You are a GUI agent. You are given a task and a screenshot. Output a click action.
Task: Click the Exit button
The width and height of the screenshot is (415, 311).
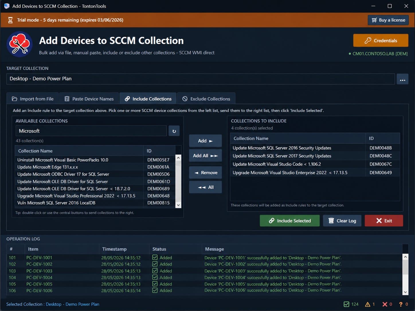click(384, 221)
